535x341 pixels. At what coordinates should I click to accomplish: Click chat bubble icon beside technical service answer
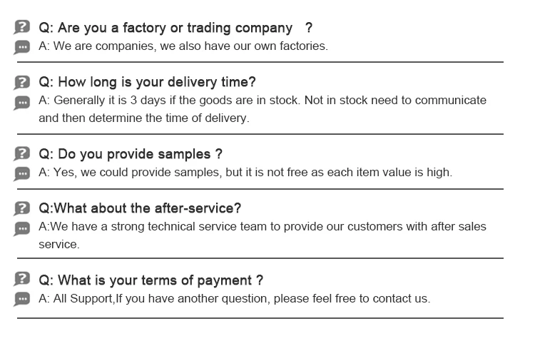tap(23, 228)
